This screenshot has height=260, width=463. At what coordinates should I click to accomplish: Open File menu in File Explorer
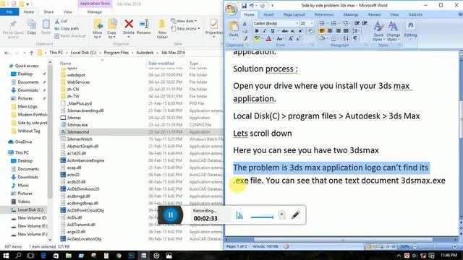pyautogui.click(x=9, y=12)
